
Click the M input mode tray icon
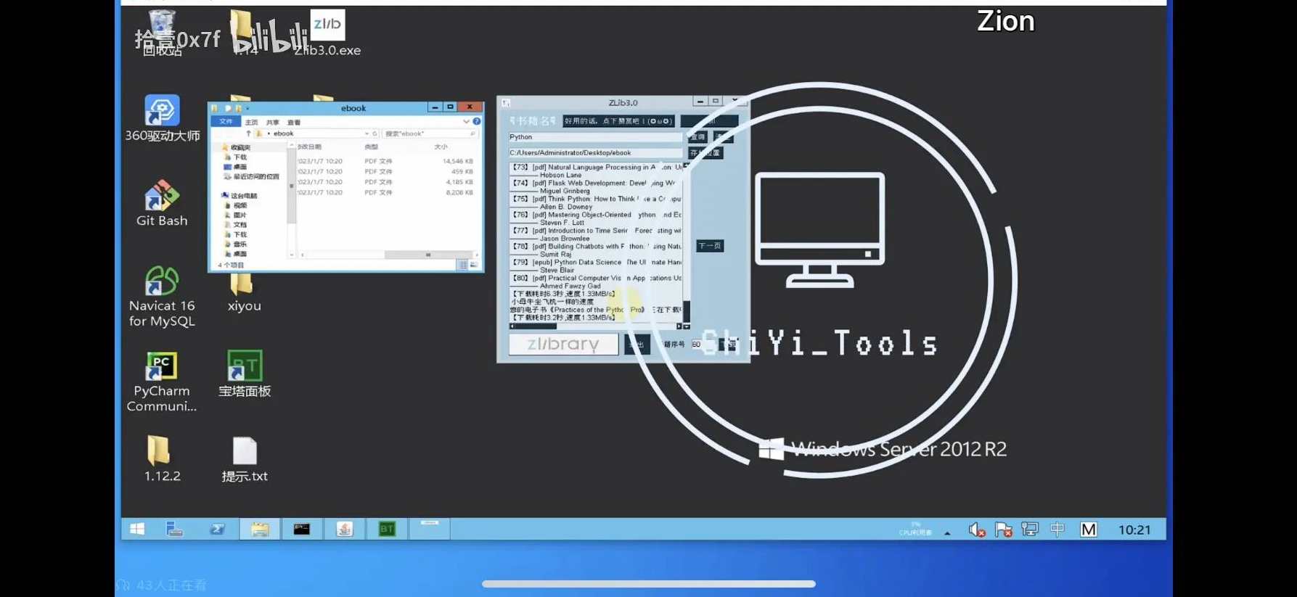click(1089, 530)
